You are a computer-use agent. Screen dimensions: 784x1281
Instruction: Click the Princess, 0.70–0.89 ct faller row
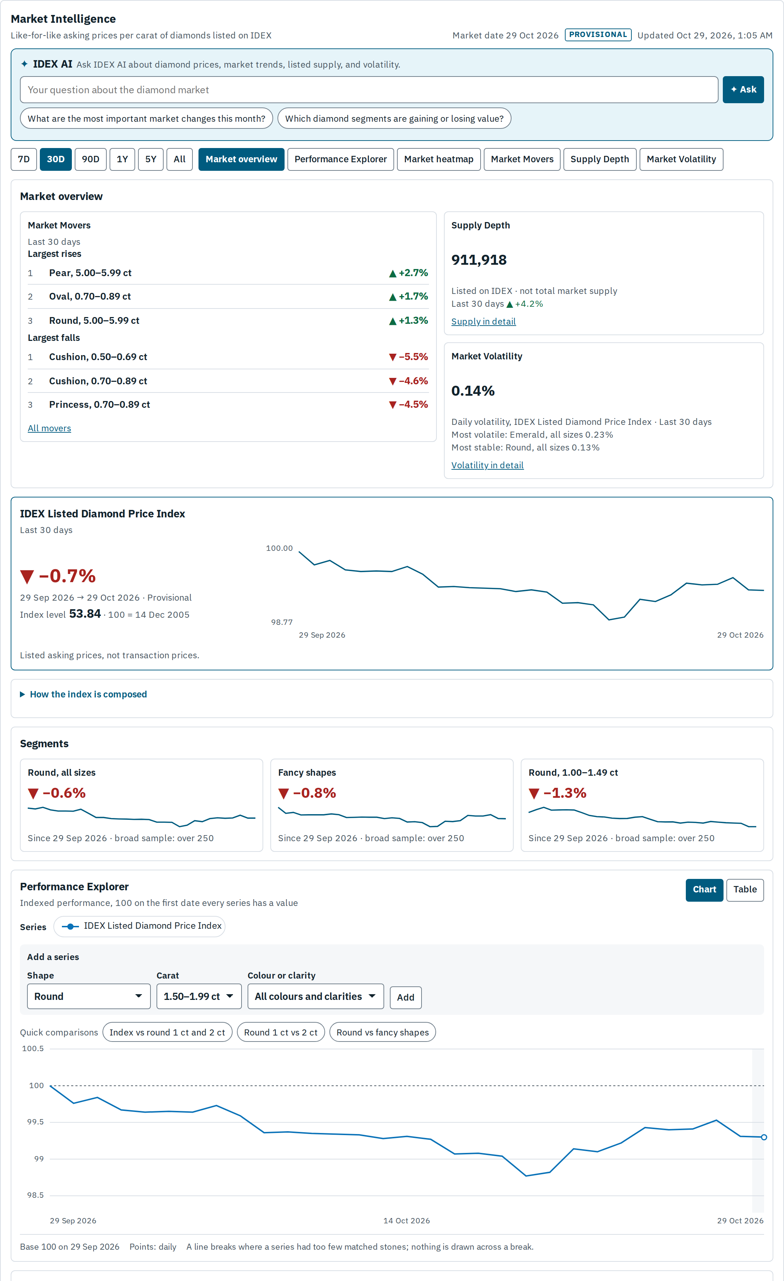[228, 405]
